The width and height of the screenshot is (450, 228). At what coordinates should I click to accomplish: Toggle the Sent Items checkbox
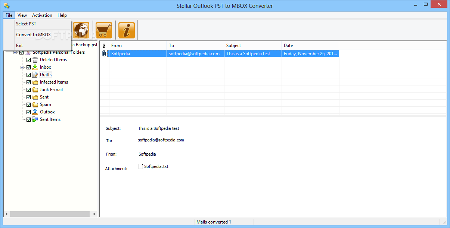pyautogui.click(x=28, y=119)
